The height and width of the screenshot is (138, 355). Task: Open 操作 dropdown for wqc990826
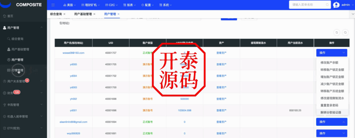pos(332,133)
